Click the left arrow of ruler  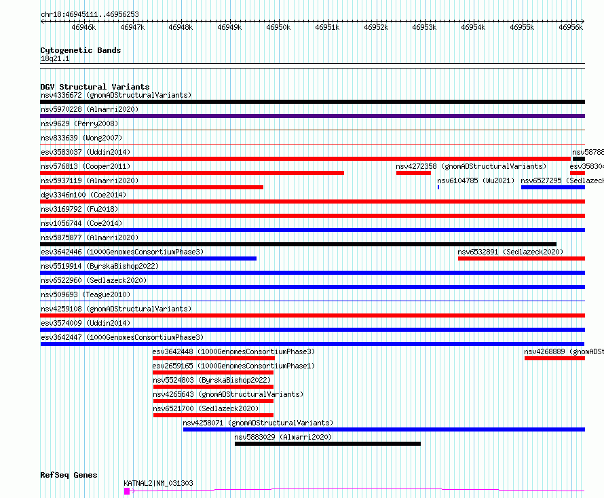point(42,22)
